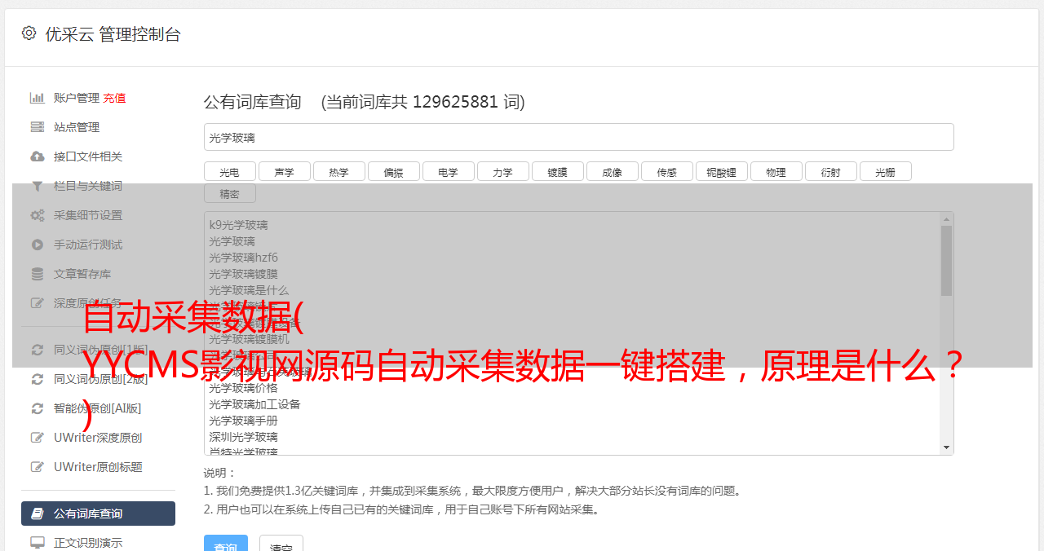Select the 衍射 tag button
Viewport: 1044px width, 551px height.
(x=831, y=171)
